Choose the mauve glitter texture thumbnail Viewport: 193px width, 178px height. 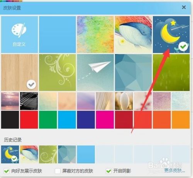[x=162, y=101]
